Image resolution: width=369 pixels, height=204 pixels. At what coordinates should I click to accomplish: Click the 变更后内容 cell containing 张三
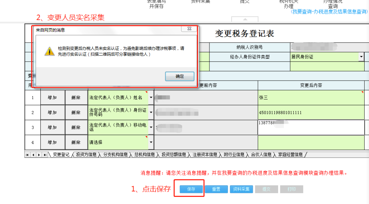[x=311, y=97]
